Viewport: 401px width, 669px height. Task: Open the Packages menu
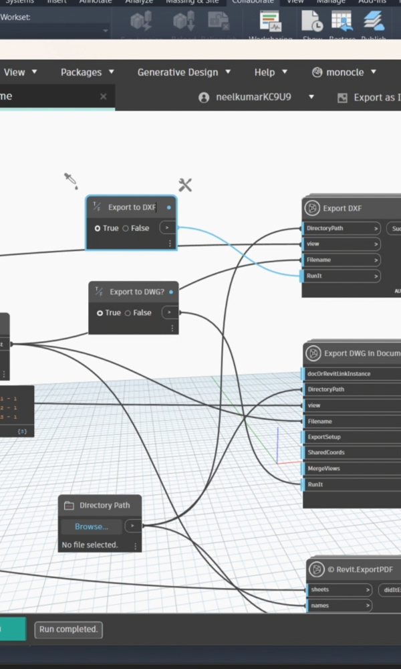[x=88, y=72]
